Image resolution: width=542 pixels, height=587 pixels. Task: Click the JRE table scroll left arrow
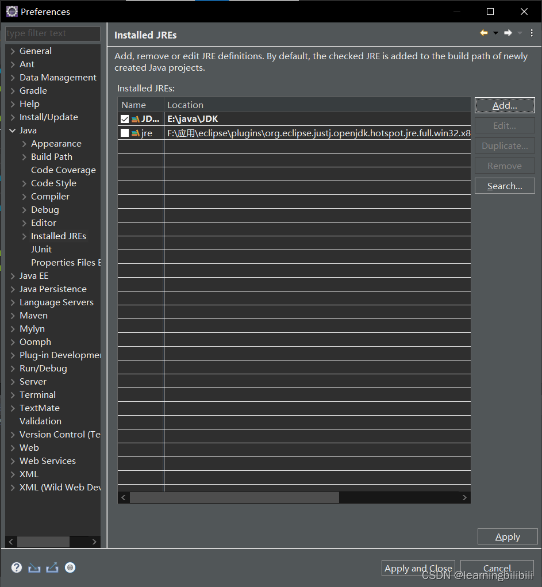(124, 497)
